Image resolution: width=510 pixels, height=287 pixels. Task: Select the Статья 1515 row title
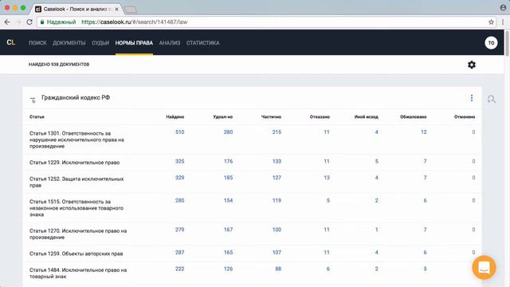click(76, 208)
